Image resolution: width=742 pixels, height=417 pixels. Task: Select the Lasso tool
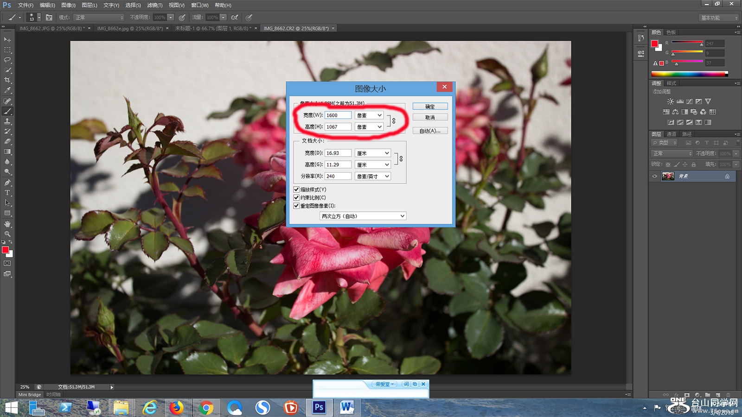[7, 60]
